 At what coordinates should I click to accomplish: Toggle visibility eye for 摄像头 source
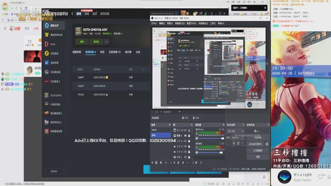(x=185, y=157)
